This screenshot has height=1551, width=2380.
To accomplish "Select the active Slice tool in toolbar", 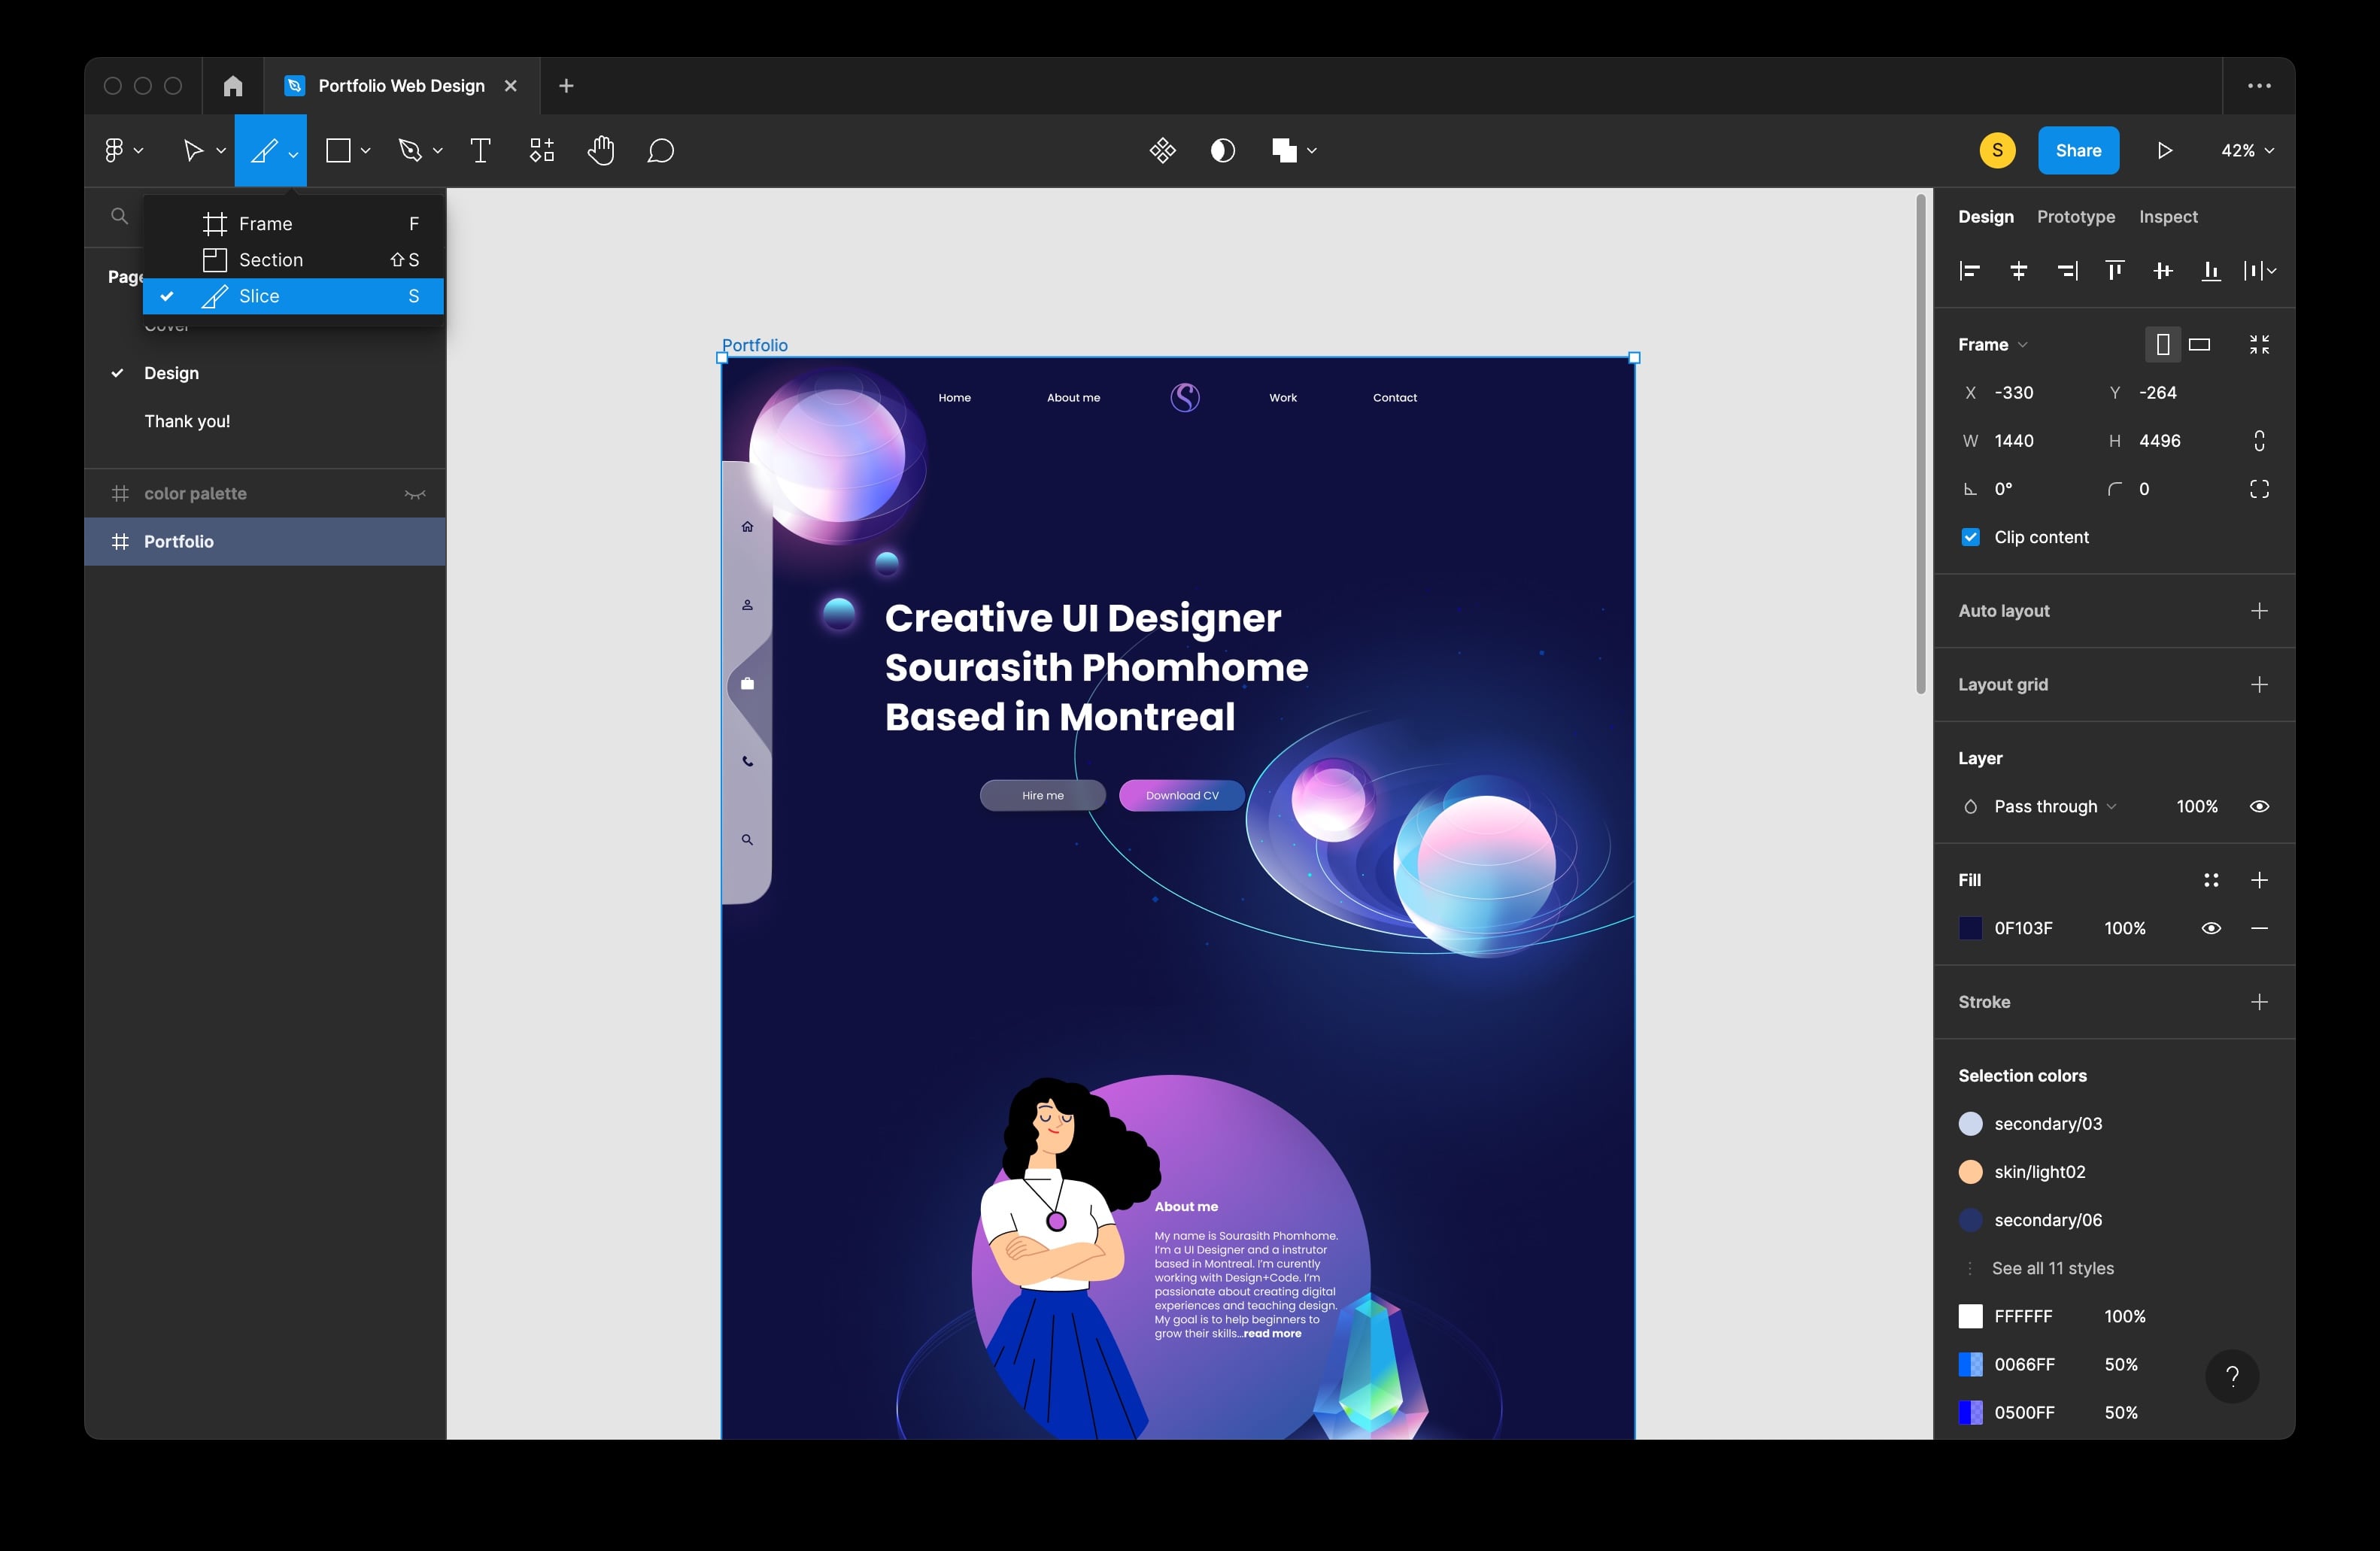I will (x=264, y=150).
